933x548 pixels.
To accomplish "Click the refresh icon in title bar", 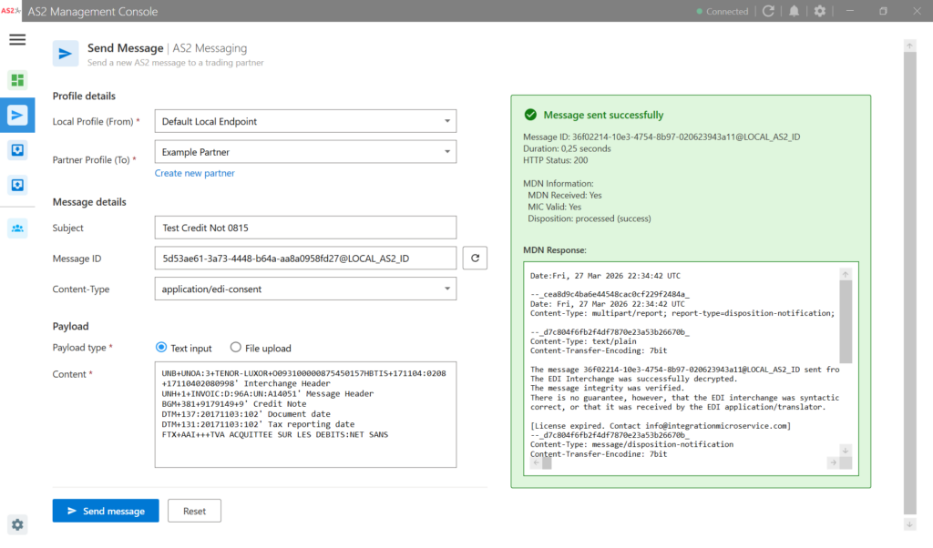I will (768, 12).
